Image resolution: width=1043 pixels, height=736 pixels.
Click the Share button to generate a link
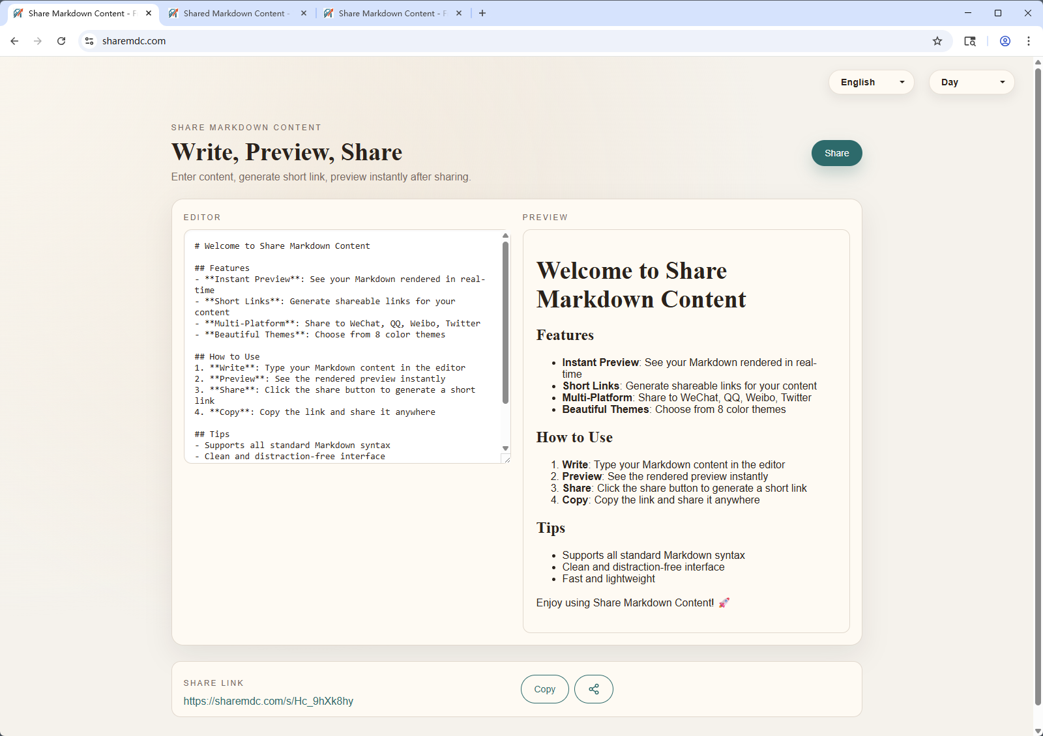836,153
